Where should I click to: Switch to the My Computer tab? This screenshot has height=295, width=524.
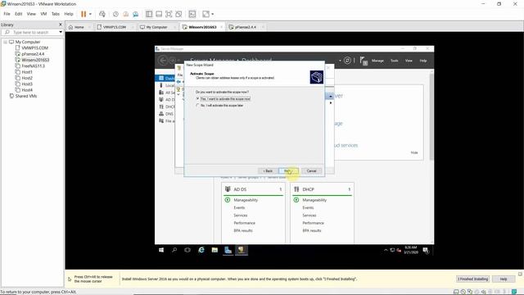click(156, 27)
